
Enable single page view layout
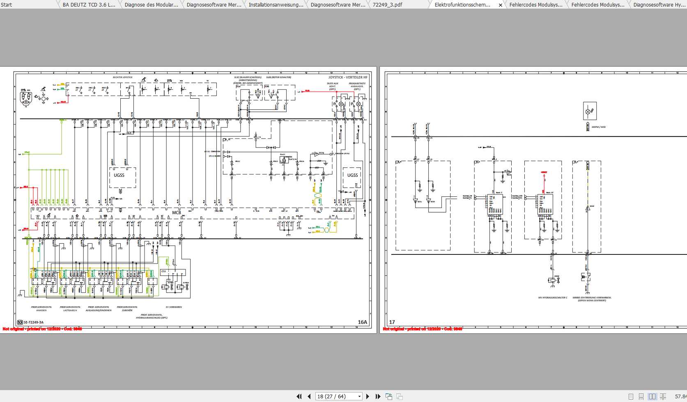(631, 397)
